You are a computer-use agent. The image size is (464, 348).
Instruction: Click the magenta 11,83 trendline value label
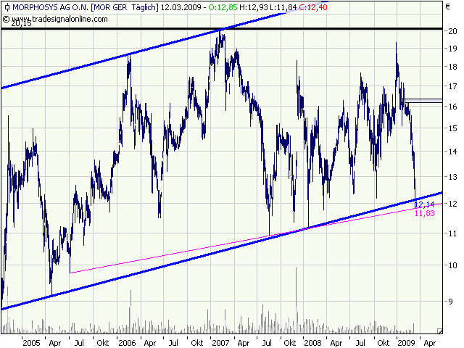coord(424,214)
